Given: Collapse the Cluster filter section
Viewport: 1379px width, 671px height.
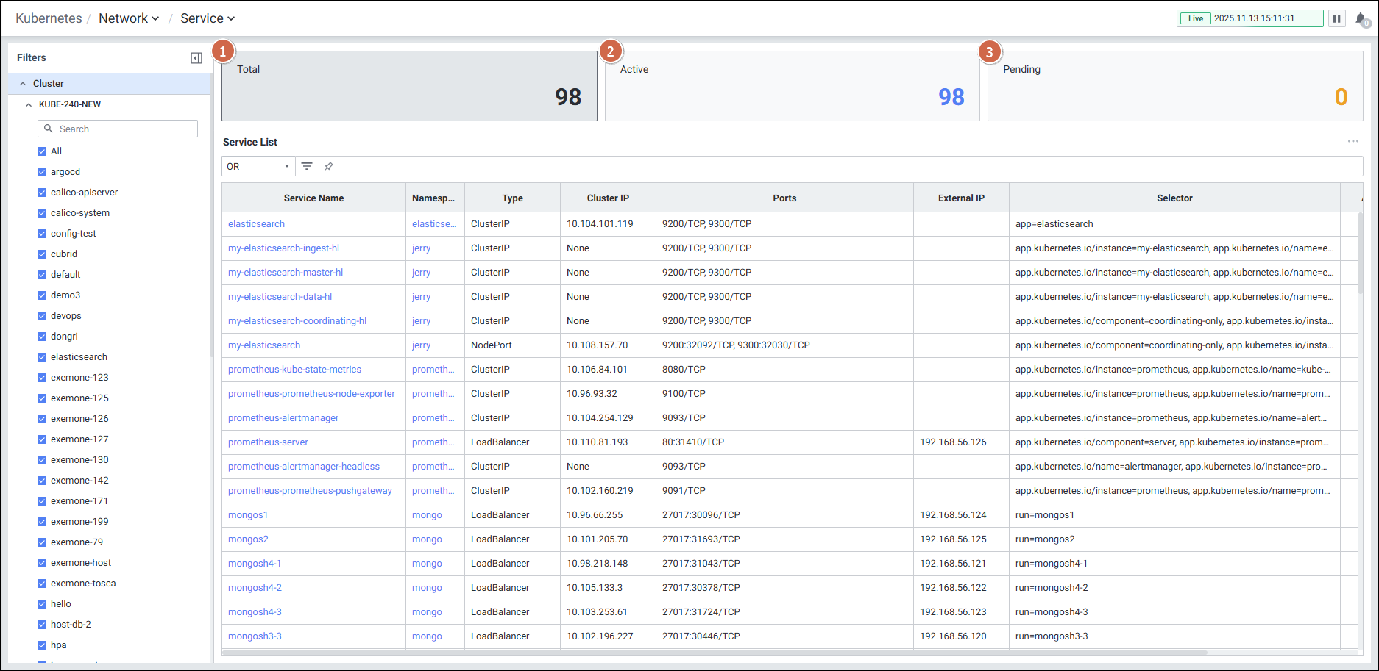Looking at the screenshot, I should 23,84.
